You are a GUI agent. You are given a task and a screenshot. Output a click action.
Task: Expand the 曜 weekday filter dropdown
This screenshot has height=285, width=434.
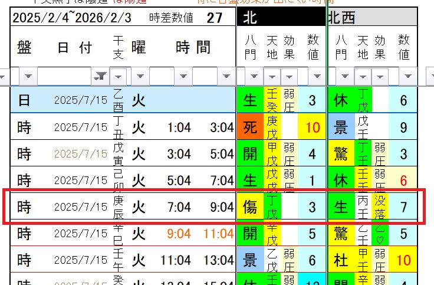(139, 76)
